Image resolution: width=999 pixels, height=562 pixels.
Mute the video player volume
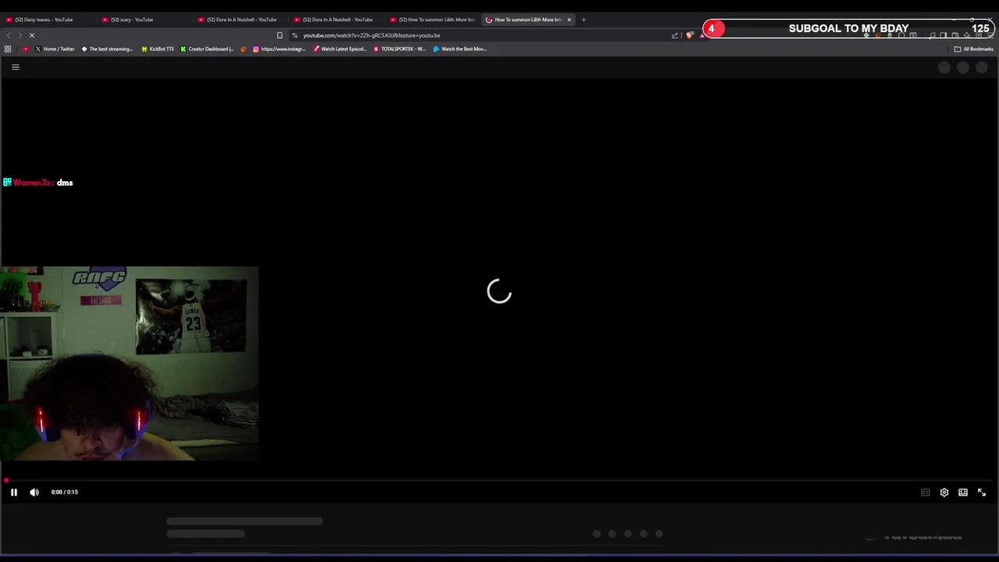tap(34, 492)
